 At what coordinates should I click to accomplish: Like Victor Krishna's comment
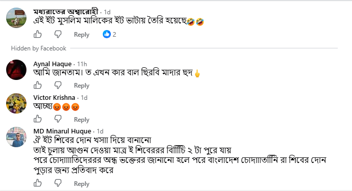click(38, 119)
